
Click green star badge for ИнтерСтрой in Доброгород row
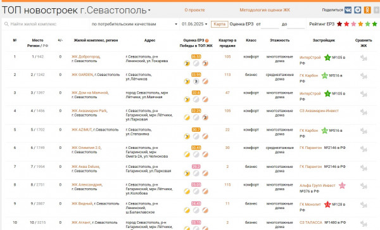(327, 58)
